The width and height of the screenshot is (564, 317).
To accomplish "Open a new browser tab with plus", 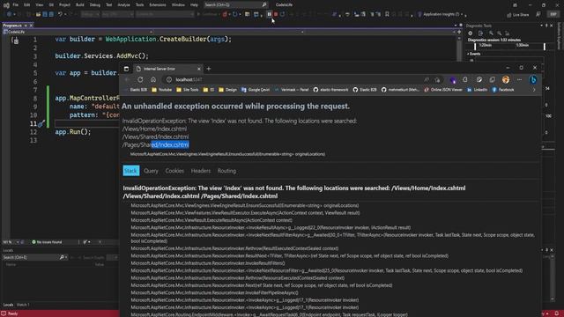I will tap(209, 69).
